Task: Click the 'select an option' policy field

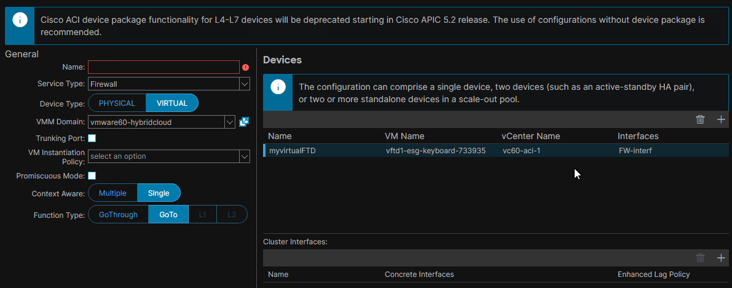Action: (x=163, y=157)
